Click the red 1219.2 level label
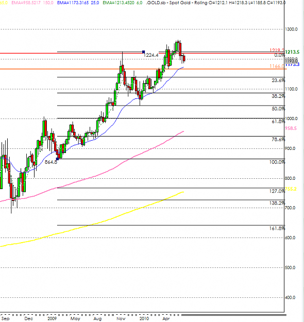Screen dimensions: 304x322 pyautogui.click(x=277, y=50)
